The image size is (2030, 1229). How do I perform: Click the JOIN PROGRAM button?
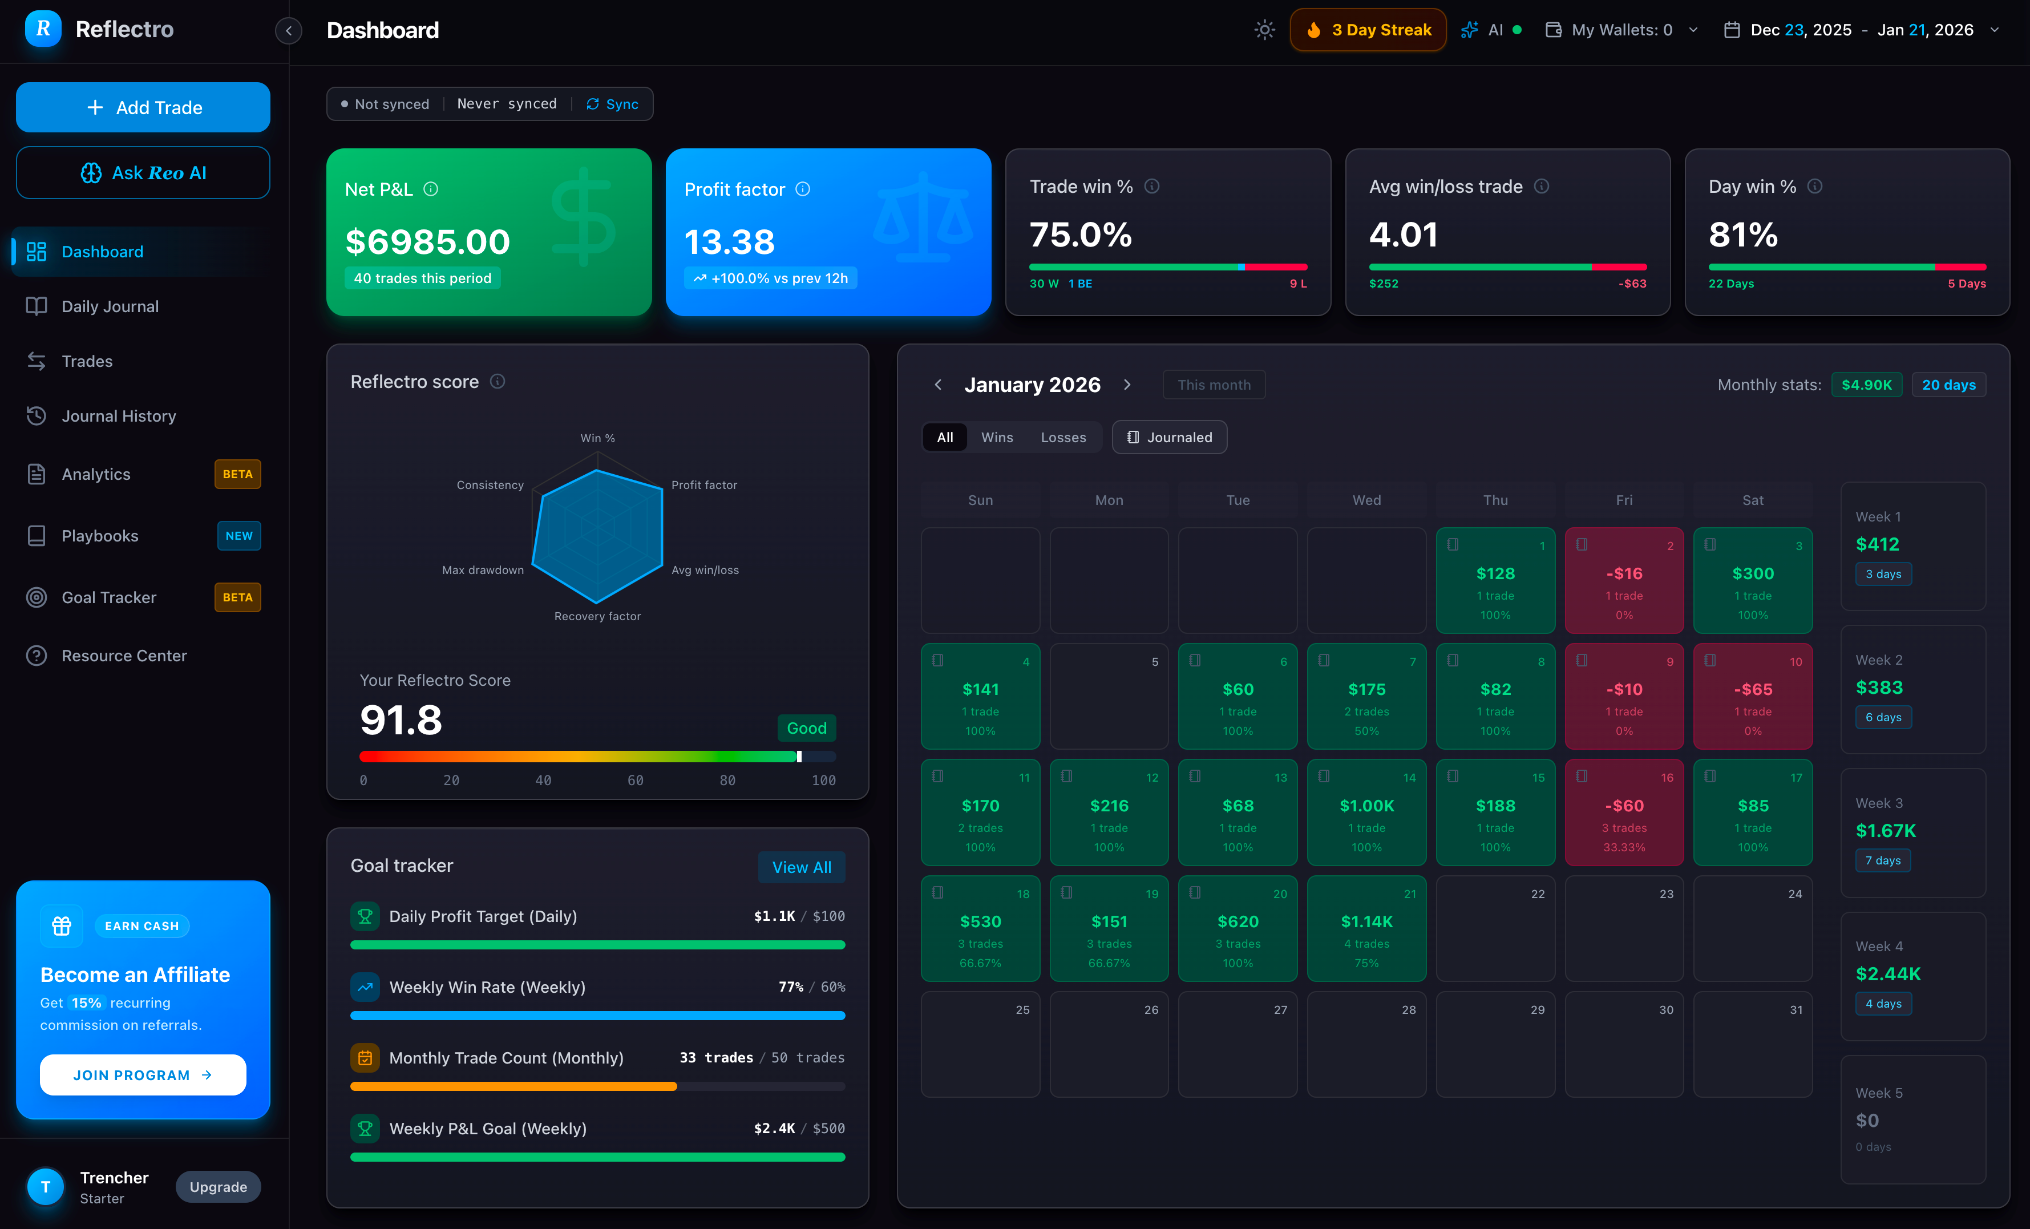pyautogui.click(x=143, y=1075)
